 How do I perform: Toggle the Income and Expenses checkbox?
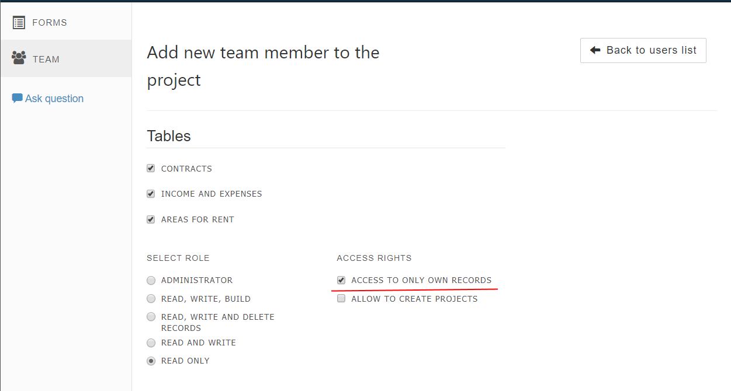pos(151,194)
